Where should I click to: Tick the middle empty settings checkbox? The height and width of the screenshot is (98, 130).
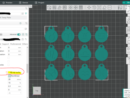pos(8,61)
